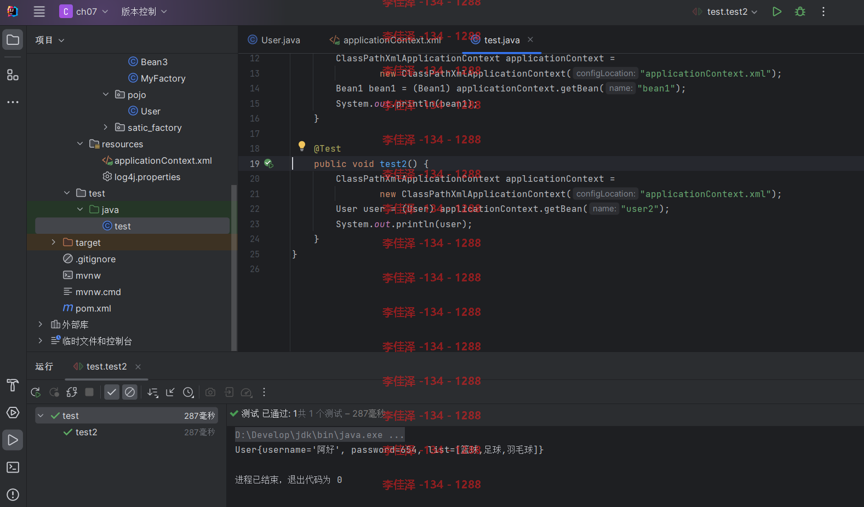
Task: Toggle show ignored tests
Action: [130, 392]
